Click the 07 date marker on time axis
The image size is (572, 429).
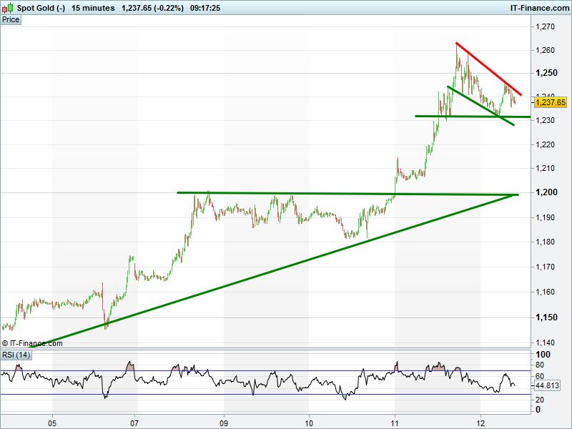tap(134, 421)
